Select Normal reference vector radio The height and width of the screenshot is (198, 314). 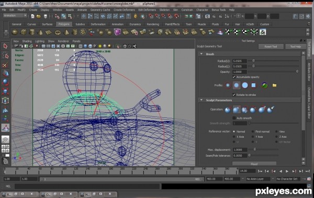(x=234, y=131)
